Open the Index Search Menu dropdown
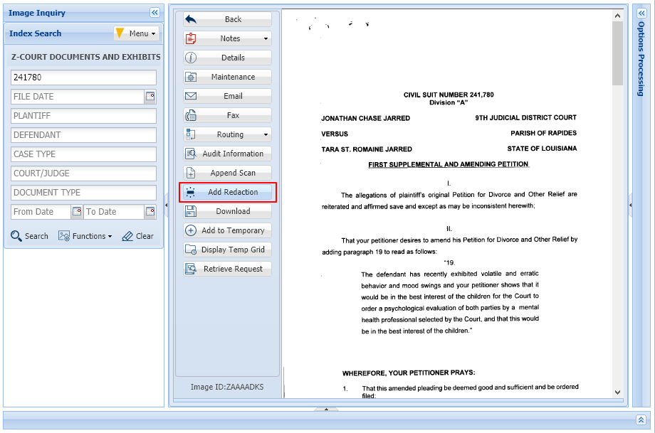Screen dimensions: 655x433 [x=136, y=33]
